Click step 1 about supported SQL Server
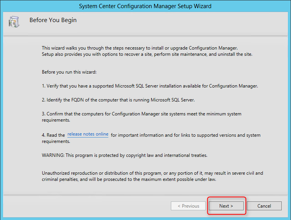Screen dimensions: 291x220 coord(150,86)
